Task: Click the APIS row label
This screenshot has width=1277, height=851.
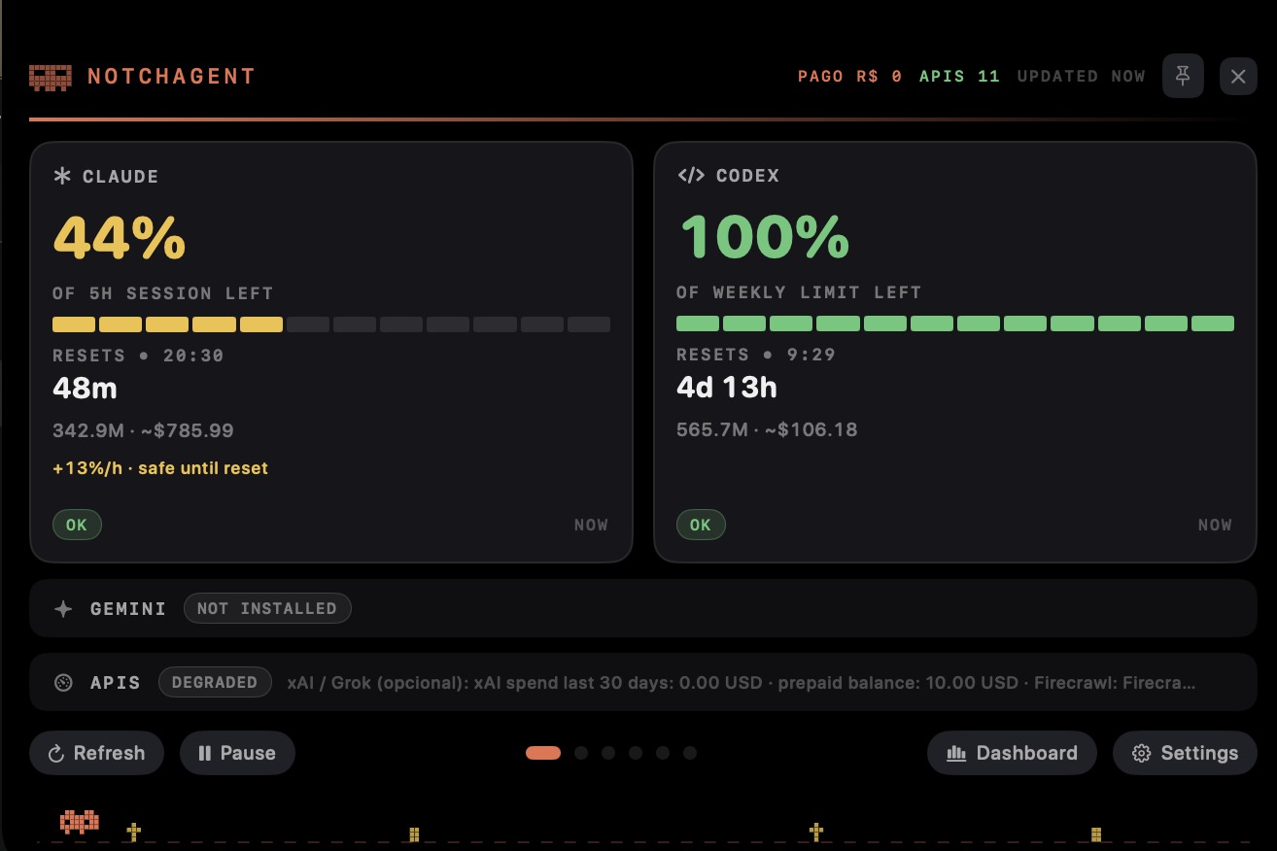Action: pyautogui.click(x=116, y=682)
